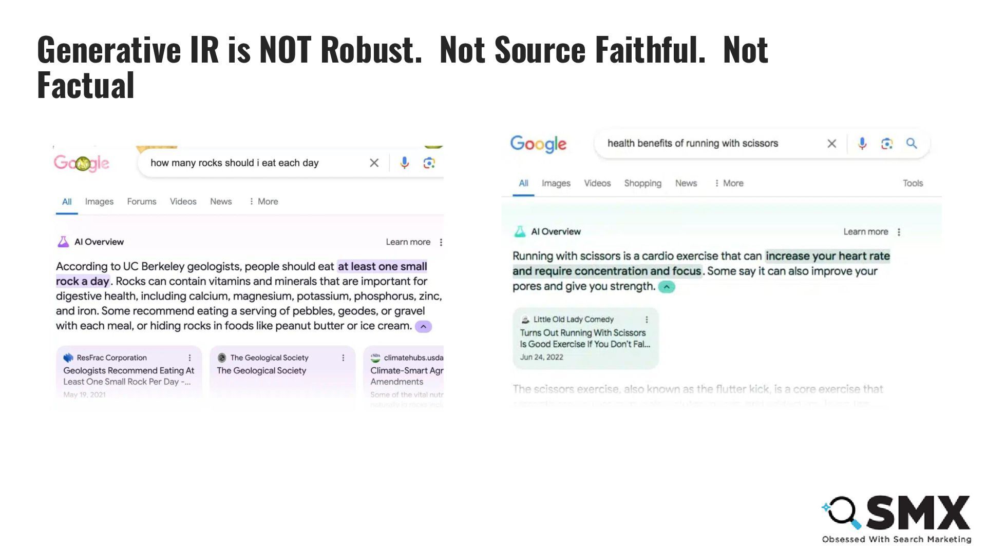Image resolution: width=986 pixels, height=554 pixels.
Task: Click Little Old Lady Comedy favicon
Action: tap(525, 320)
